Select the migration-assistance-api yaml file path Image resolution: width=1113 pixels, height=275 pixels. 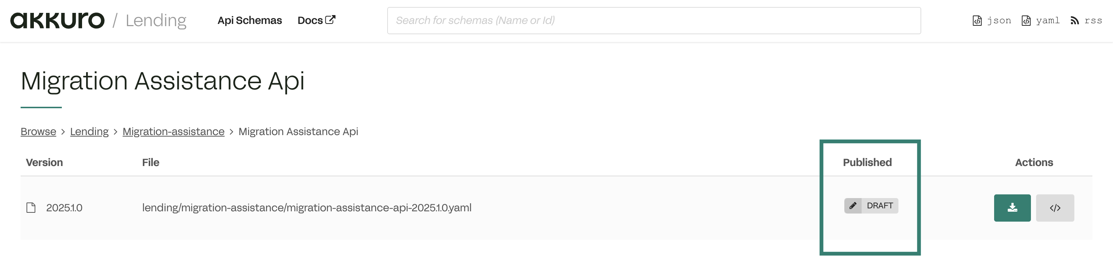pos(306,208)
